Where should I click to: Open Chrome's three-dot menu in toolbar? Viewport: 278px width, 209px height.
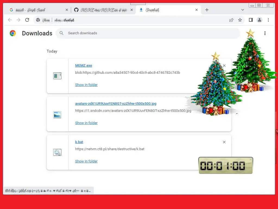(268, 20)
